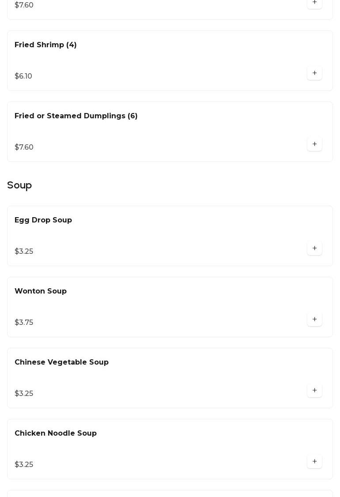Click the Soup section heading

pyautogui.click(x=19, y=185)
